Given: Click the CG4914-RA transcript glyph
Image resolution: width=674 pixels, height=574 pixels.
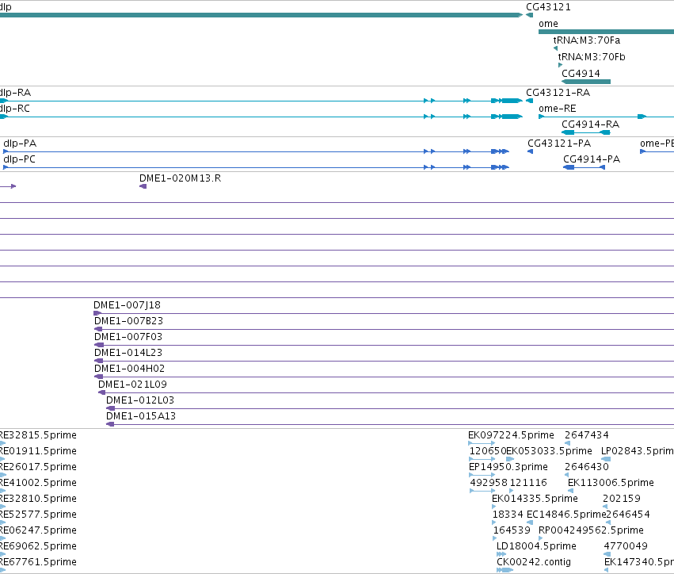Looking at the screenshot, I should (586, 132).
